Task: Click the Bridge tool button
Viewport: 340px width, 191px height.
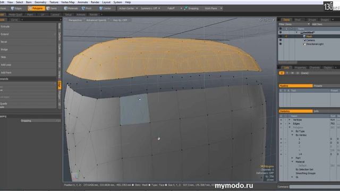Action: [28, 49]
